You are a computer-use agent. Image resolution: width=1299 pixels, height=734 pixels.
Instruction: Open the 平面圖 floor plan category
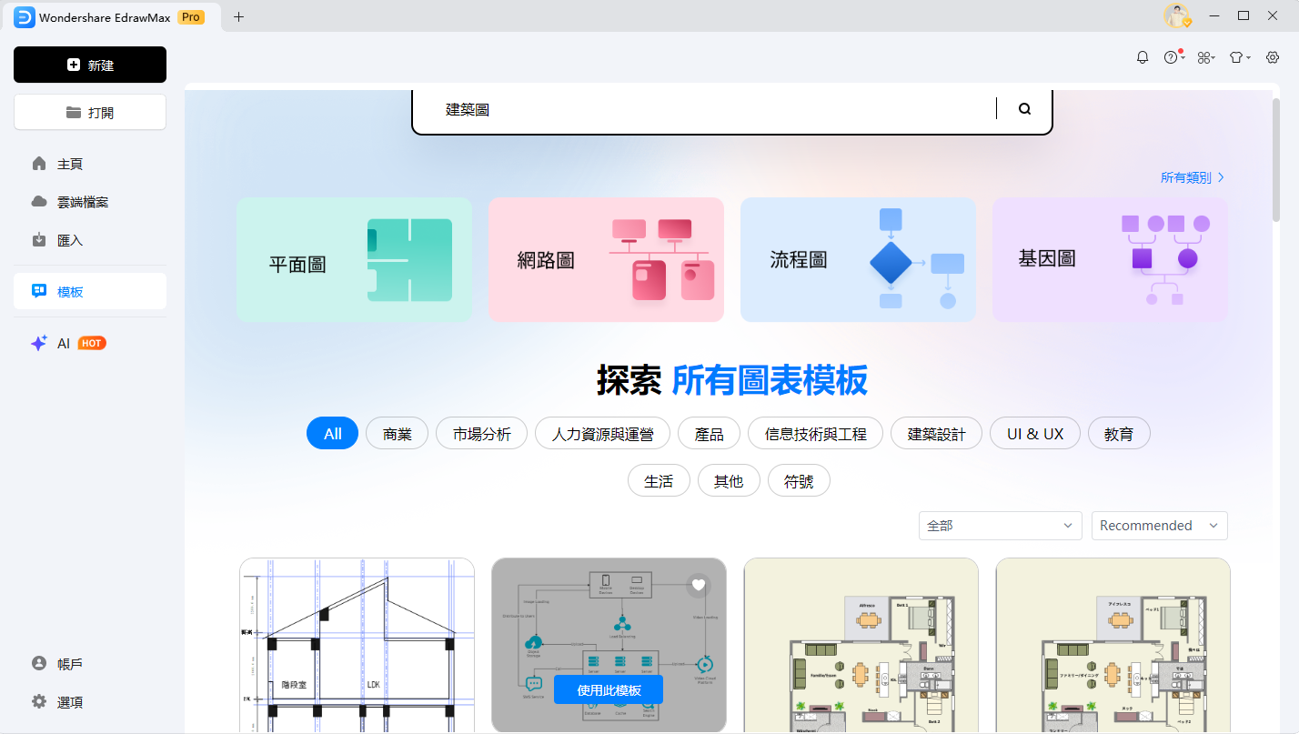click(x=354, y=259)
